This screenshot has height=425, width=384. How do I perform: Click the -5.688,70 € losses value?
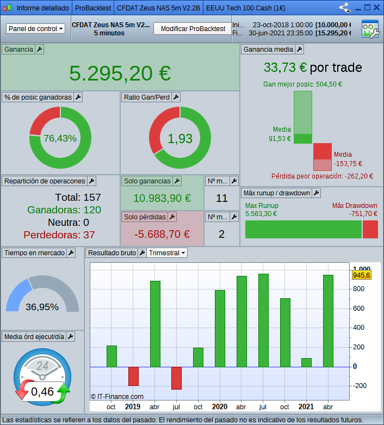[162, 234]
